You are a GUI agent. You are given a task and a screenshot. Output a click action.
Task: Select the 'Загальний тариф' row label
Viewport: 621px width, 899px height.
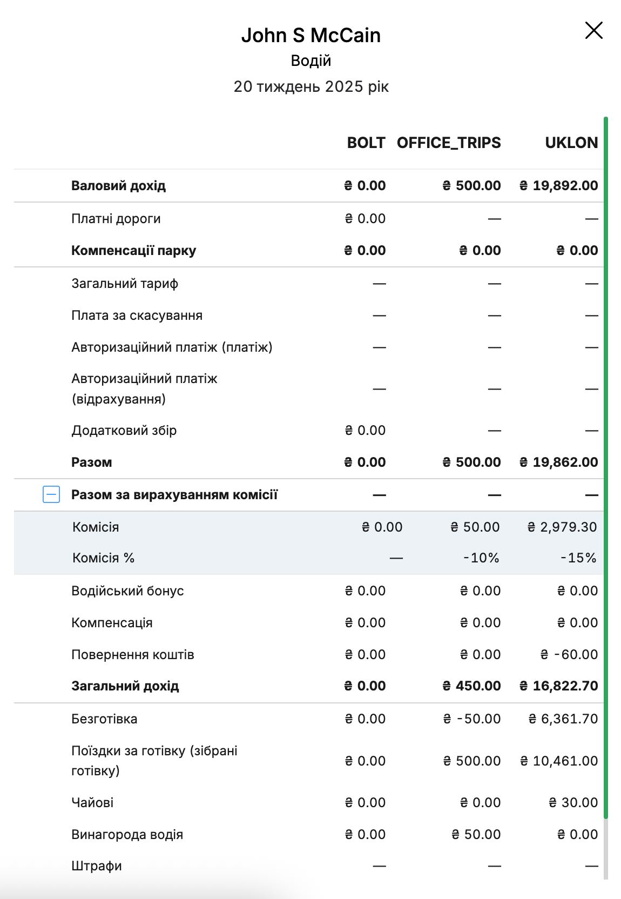125,284
